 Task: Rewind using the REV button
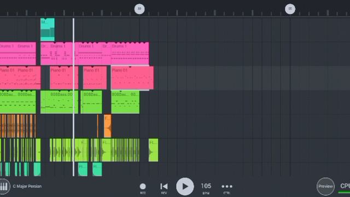[x=164, y=188]
